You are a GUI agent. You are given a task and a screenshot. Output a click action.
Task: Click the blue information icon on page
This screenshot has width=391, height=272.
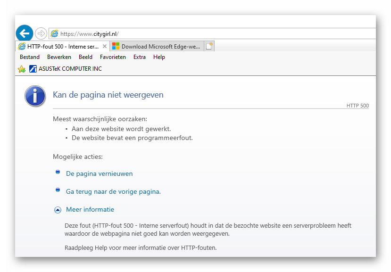tap(35, 96)
